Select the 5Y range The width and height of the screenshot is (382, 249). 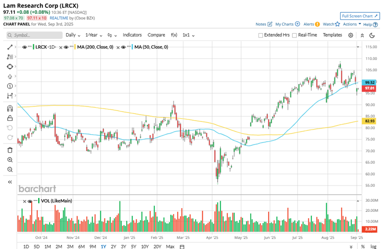[134, 246]
